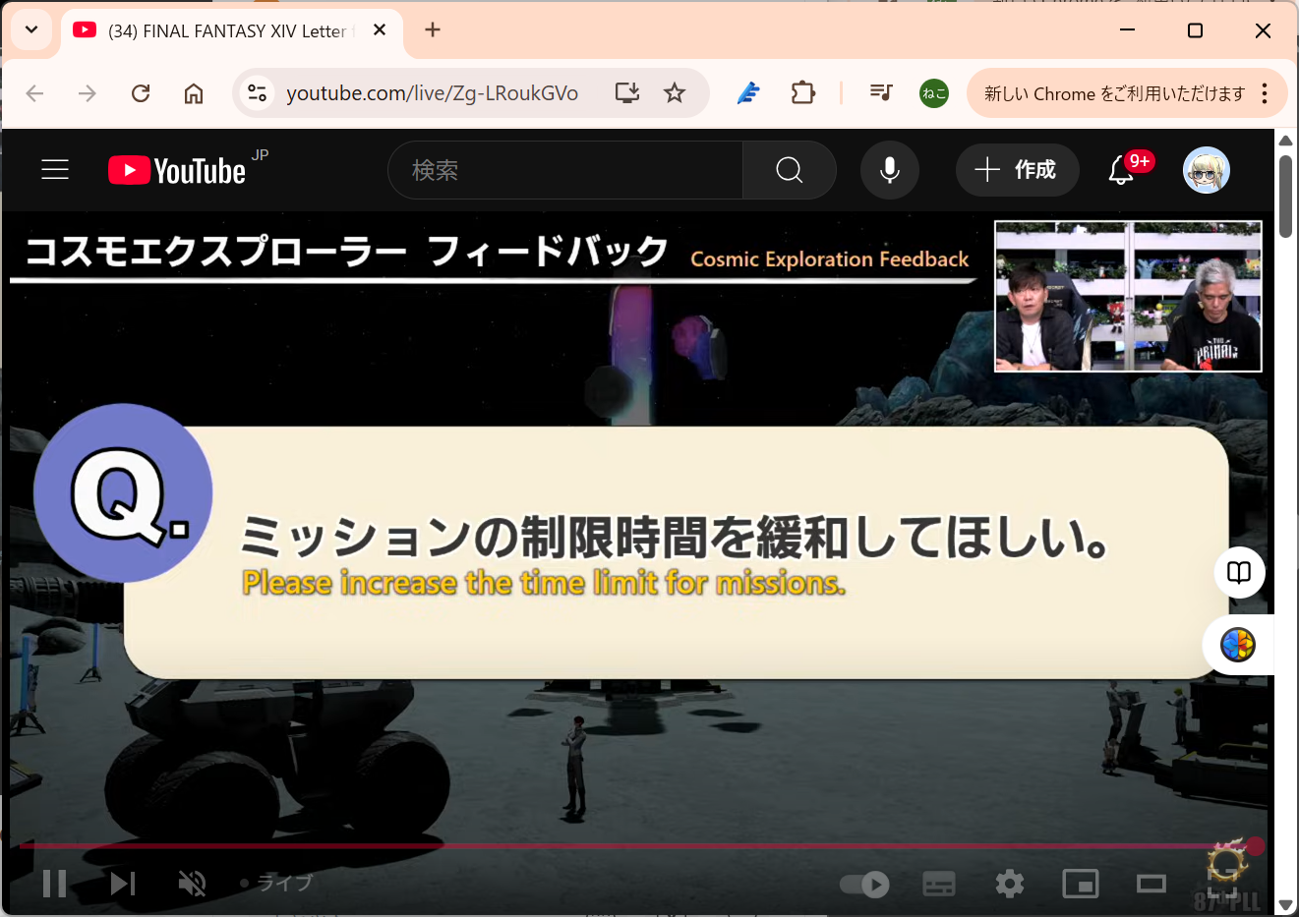Open the Chrome tab search dropdown
Image resolution: width=1299 pixels, height=917 pixels.
(x=31, y=29)
